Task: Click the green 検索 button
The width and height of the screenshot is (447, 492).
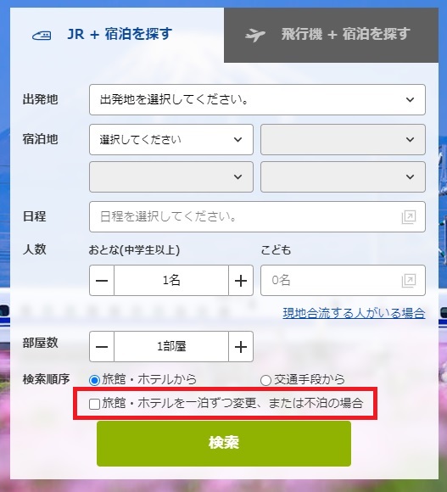Action: [224, 444]
